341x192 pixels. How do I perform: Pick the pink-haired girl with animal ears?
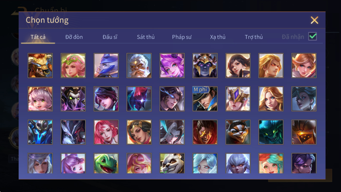[40, 99]
